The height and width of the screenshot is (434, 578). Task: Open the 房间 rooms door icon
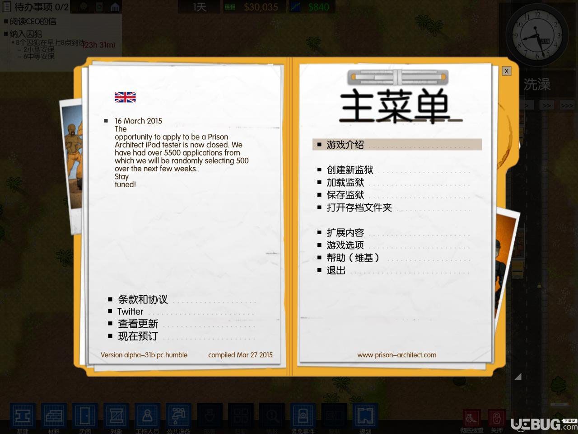pos(85,416)
